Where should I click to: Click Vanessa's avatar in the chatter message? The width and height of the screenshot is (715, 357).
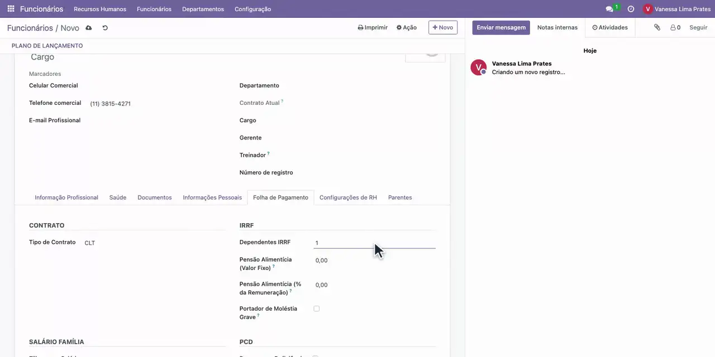coord(479,67)
